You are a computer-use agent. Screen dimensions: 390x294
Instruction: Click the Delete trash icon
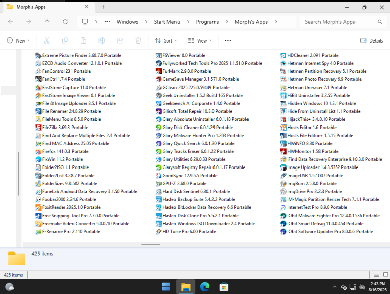[x=138, y=40]
